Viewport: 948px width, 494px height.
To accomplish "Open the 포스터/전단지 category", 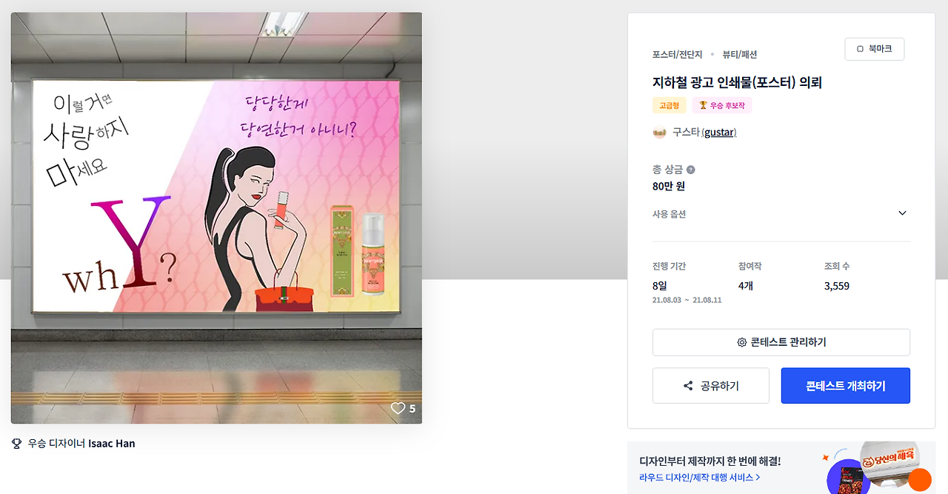I will [x=677, y=54].
